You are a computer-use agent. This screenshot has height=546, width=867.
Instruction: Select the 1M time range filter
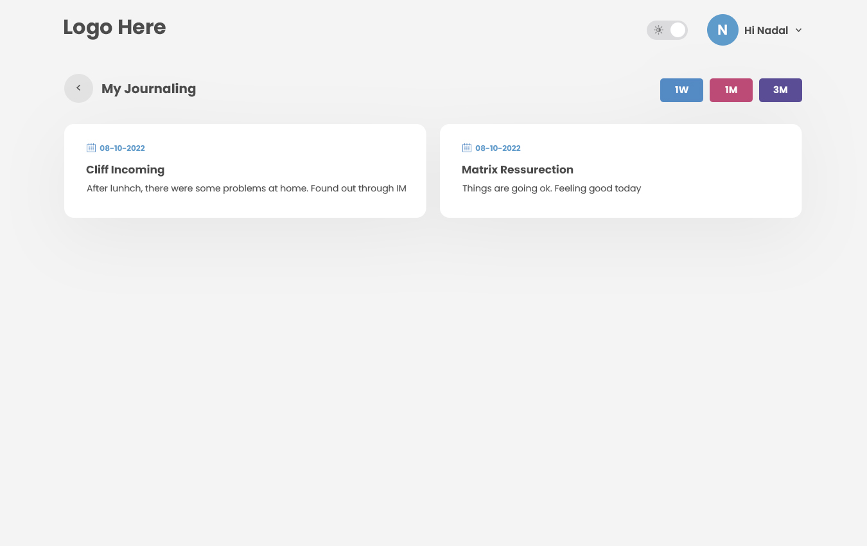(731, 90)
